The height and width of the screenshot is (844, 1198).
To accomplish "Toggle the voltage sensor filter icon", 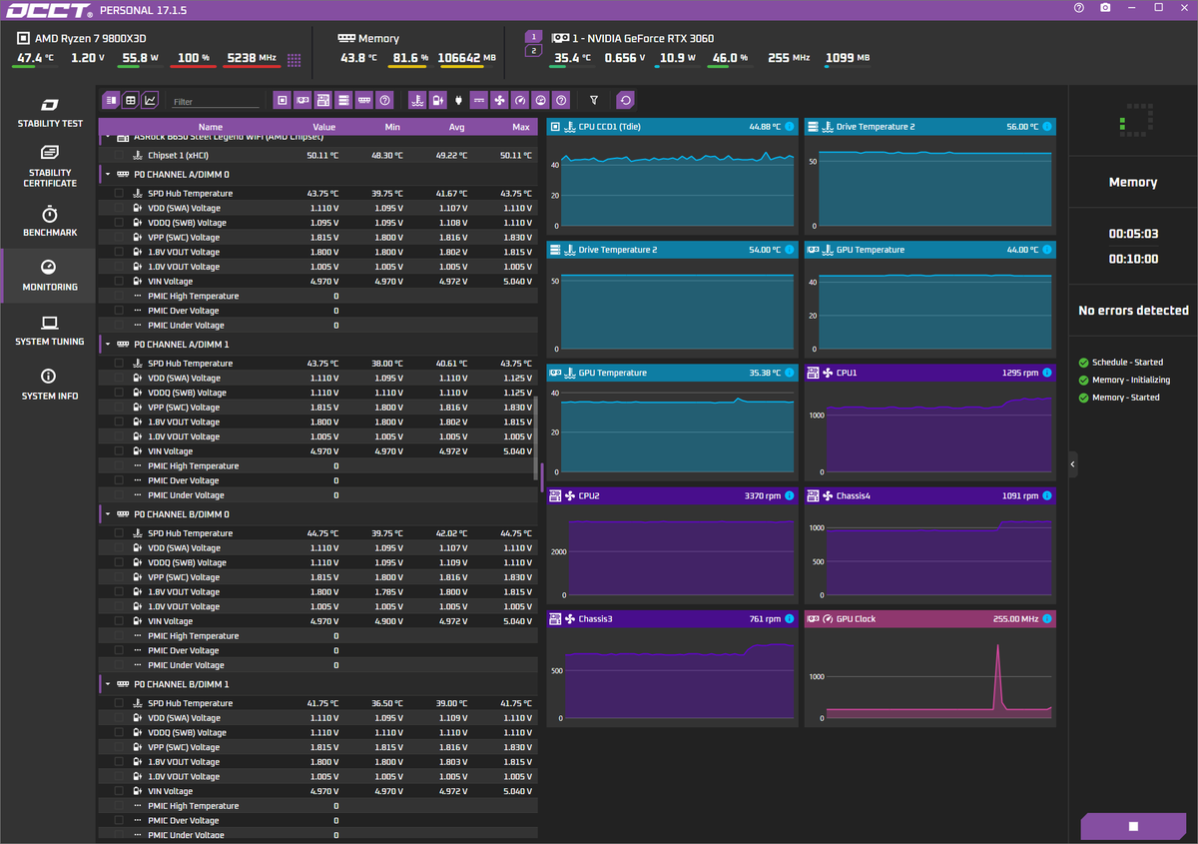I will (438, 100).
